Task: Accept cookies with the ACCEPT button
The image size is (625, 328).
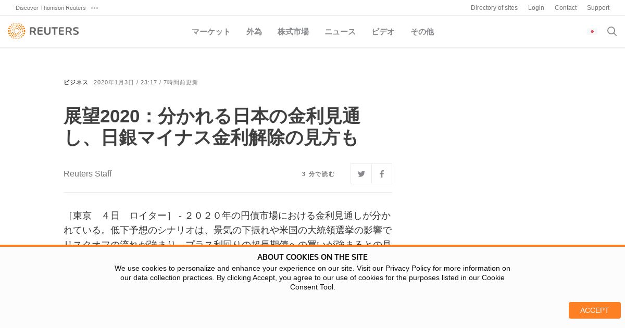Action: coord(595,310)
